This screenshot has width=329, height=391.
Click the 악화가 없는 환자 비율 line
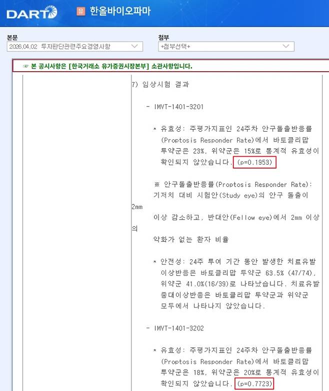[191, 239]
